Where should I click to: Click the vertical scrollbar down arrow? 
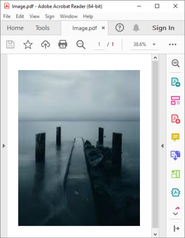tap(155, 234)
